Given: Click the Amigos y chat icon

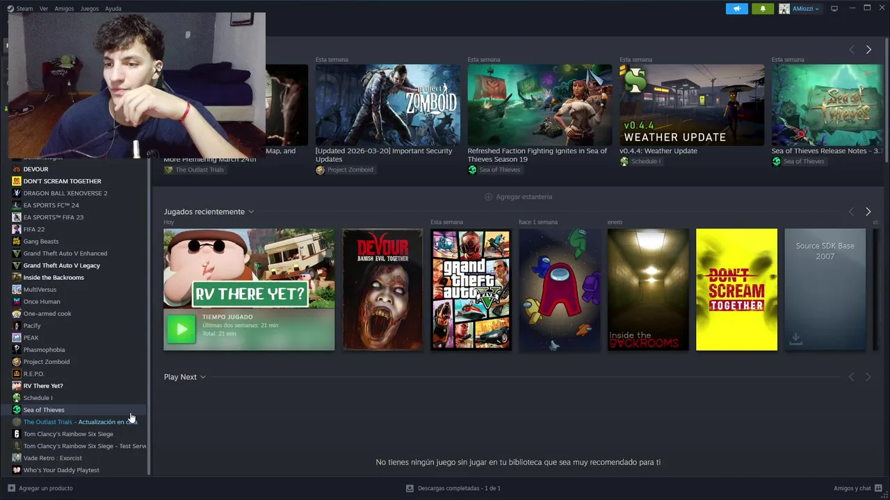Looking at the screenshot, I should [879, 488].
